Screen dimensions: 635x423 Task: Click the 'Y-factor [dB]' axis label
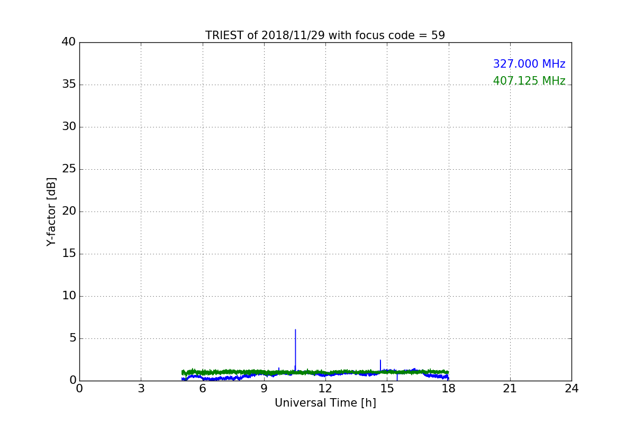[x=51, y=212]
